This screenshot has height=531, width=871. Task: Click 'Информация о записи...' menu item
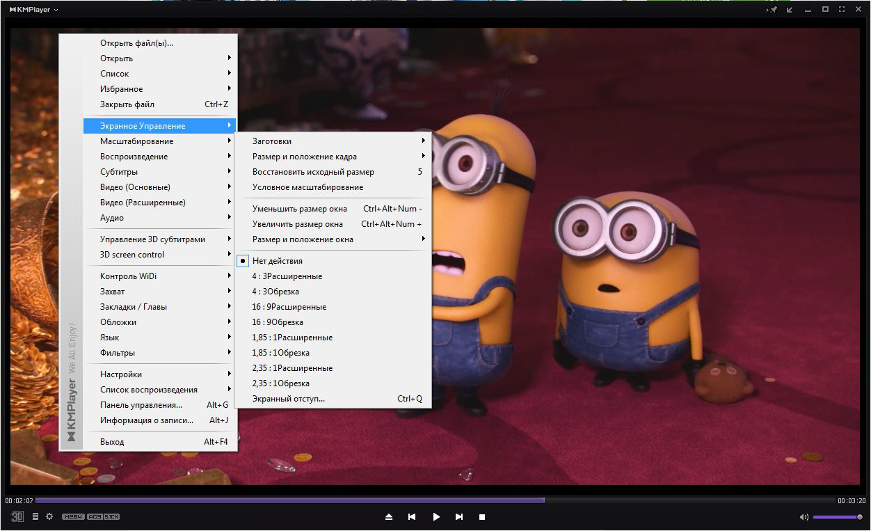[159, 420]
